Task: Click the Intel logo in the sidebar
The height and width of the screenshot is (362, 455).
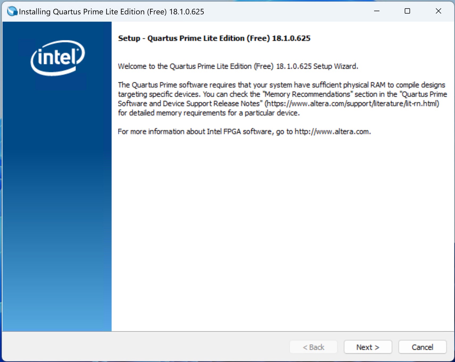Action: [x=58, y=58]
